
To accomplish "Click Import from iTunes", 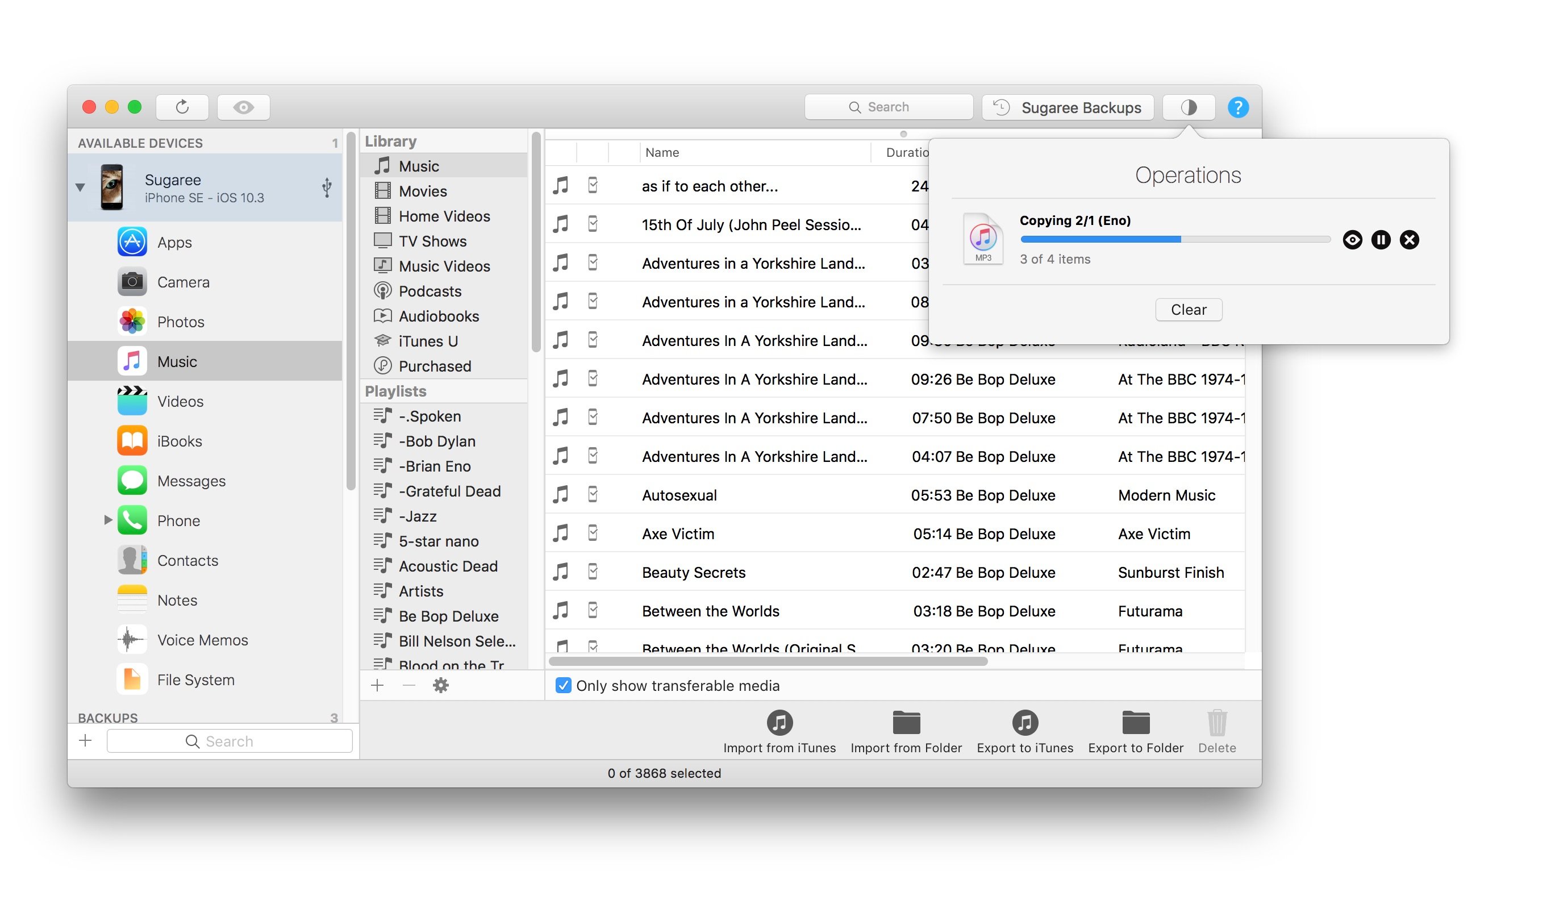I will 779,732.
